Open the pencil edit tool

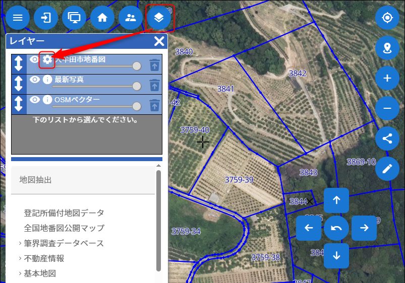(387, 169)
